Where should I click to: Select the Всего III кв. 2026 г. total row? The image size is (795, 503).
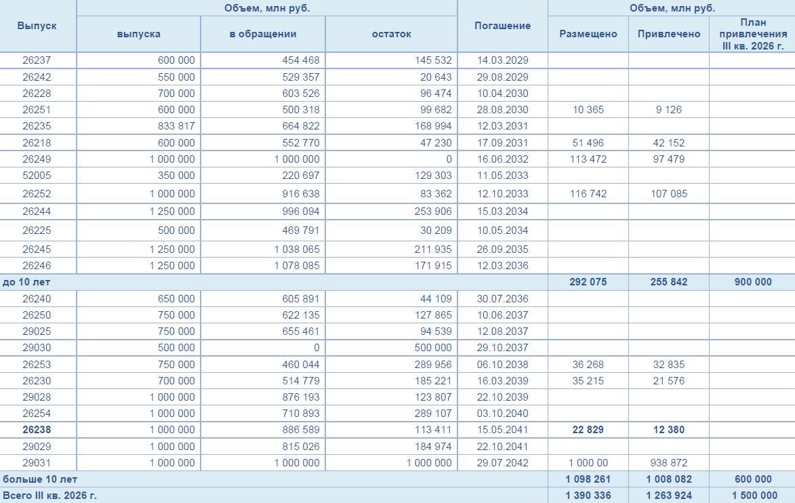click(397, 496)
